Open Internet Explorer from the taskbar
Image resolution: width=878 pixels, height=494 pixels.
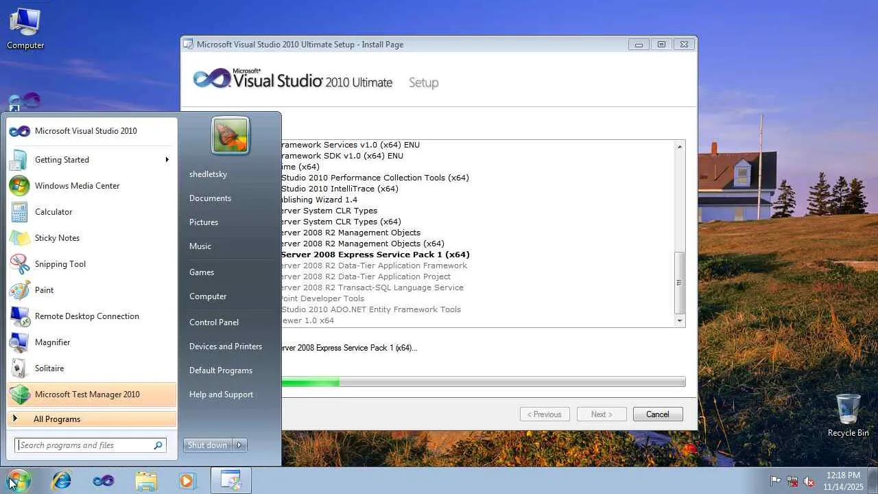coord(62,480)
